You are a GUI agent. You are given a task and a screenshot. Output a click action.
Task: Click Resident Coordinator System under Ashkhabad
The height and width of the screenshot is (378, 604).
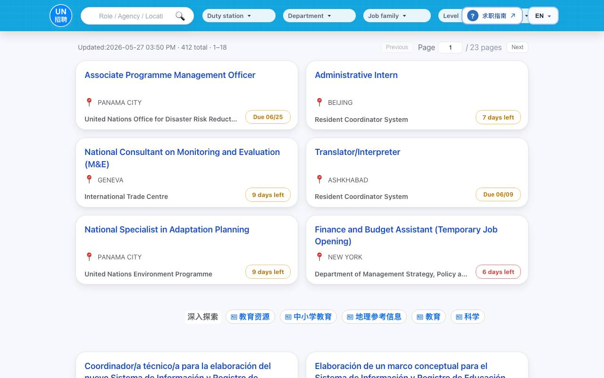click(361, 197)
